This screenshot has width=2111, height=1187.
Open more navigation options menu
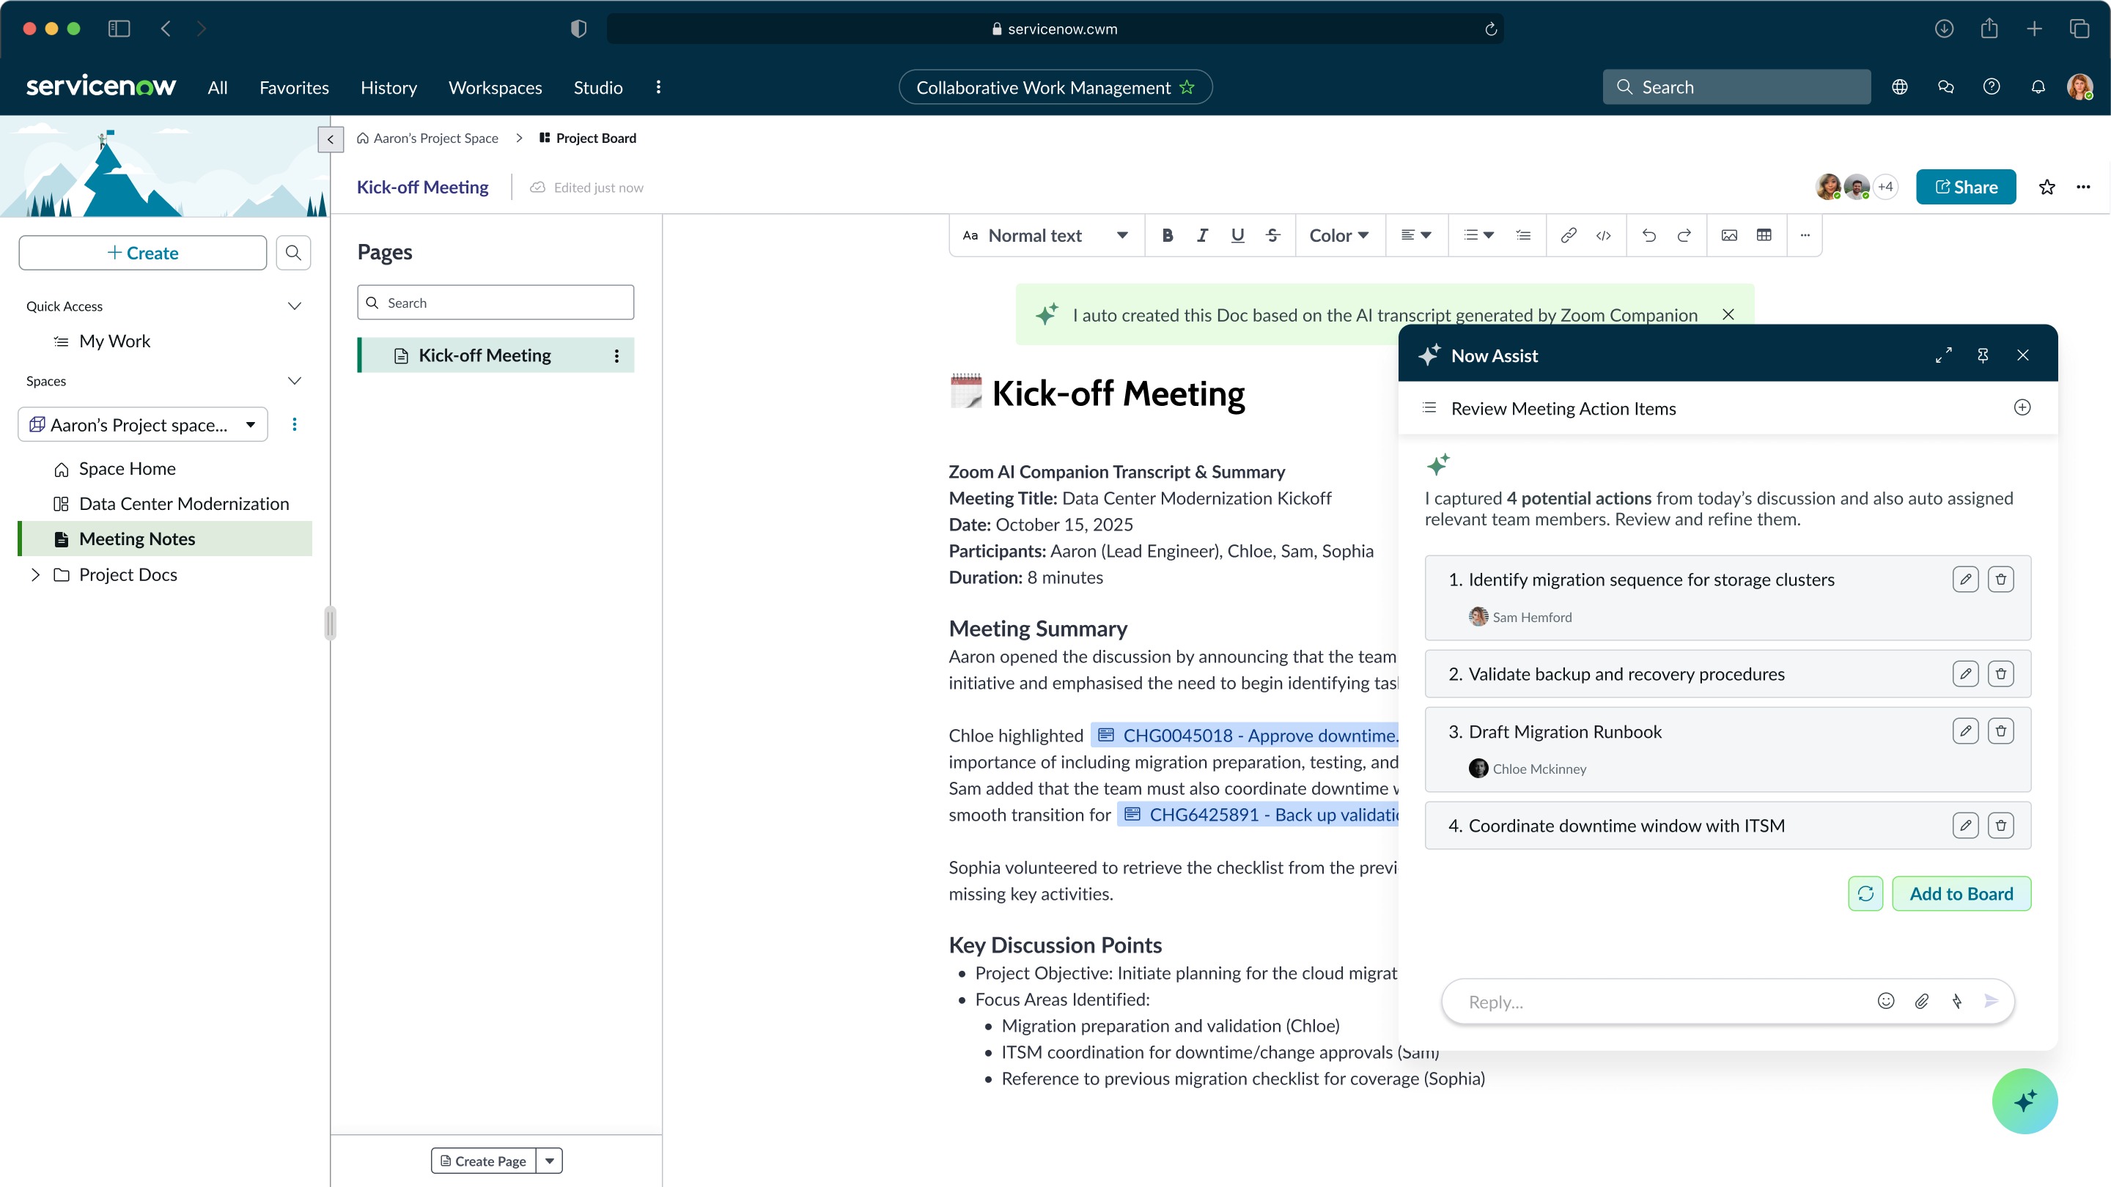(x=658, y=88)
